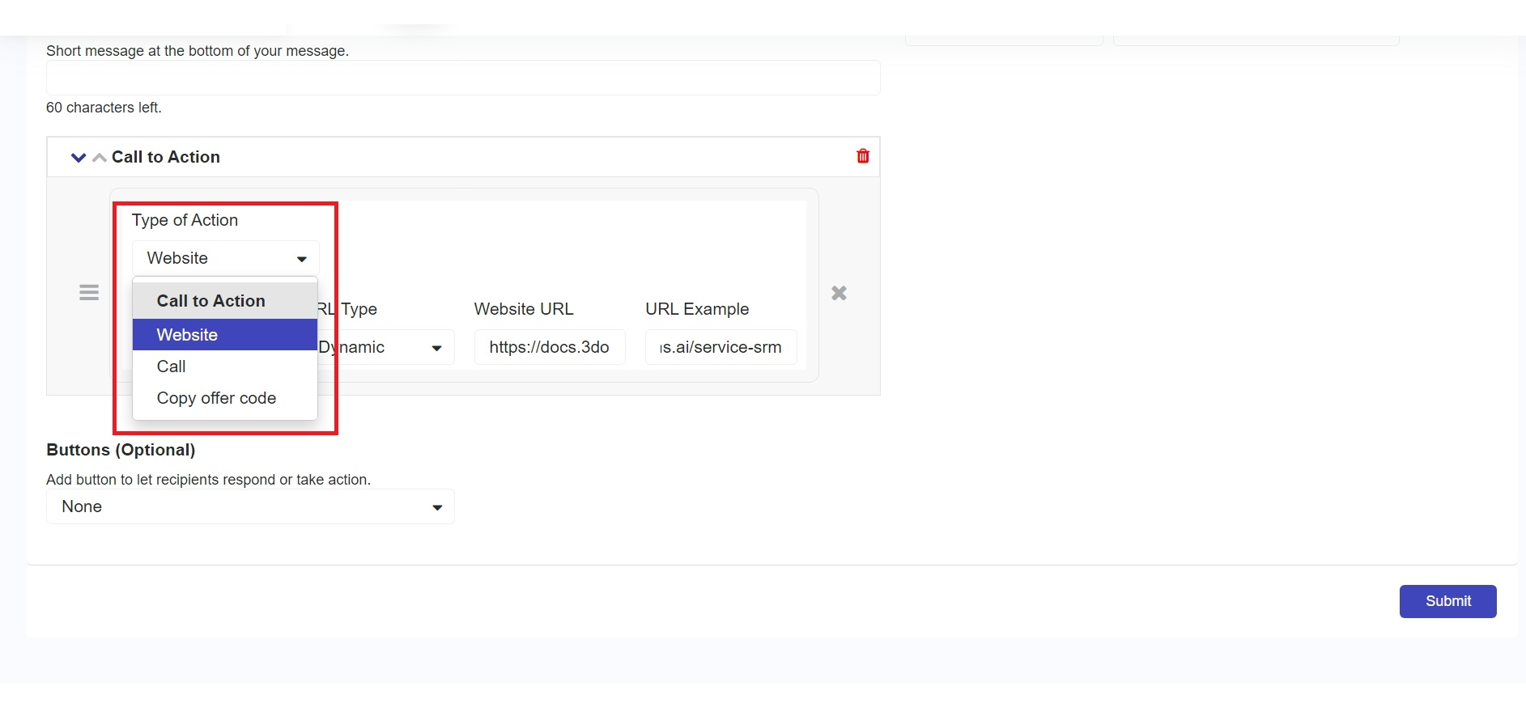Click the footer short message text box
The height and width of the screenshot is (716, 1526).
pyautogui.click(x=462, y=78)
